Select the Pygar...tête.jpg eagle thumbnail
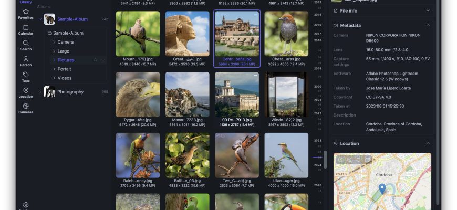Screen dimensions: 457x210 click(138, 94)
